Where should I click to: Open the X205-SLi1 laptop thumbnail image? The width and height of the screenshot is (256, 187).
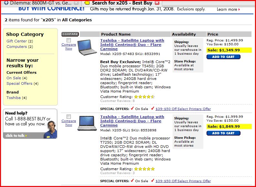click(87, 123)
